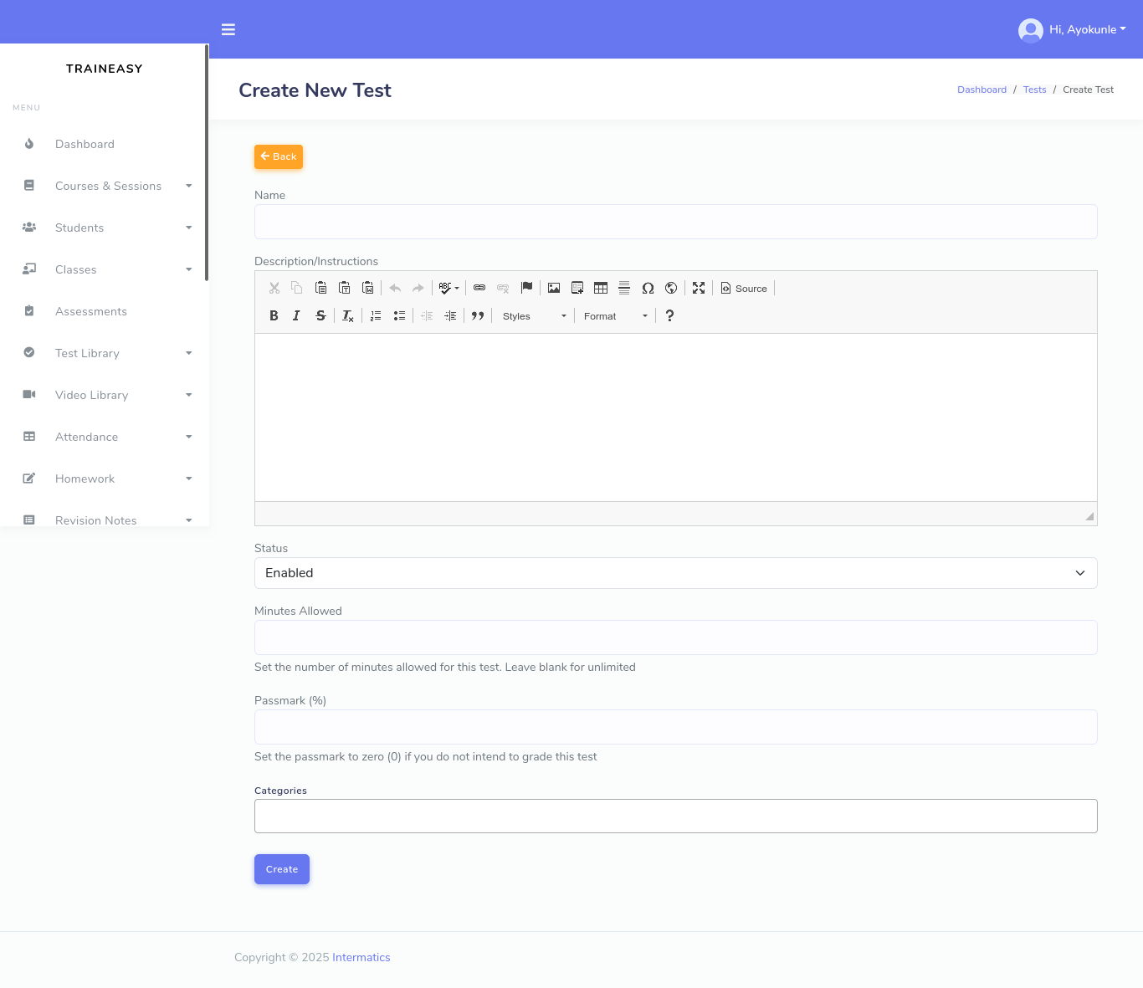Open Assessments from the sidebar menu
Image resolution: width=1143 pixels, height=988 pixels.
pyautogui.click(x=91, y=311)
